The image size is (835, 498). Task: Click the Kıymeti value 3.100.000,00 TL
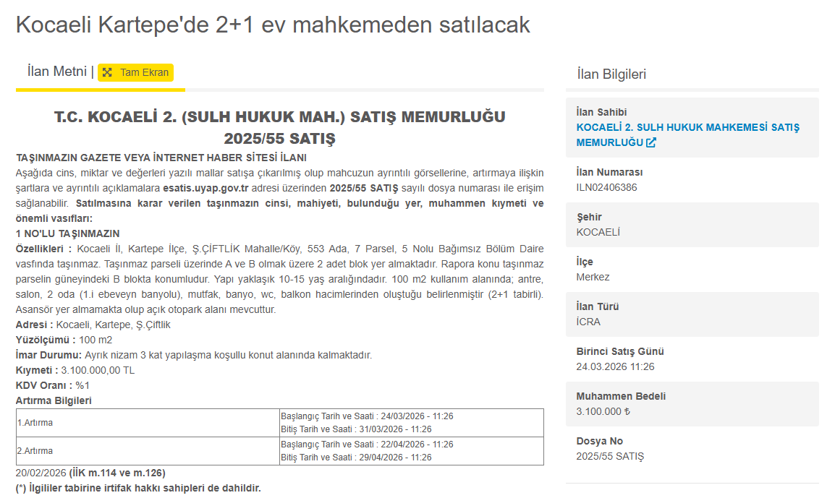[98, 370]
